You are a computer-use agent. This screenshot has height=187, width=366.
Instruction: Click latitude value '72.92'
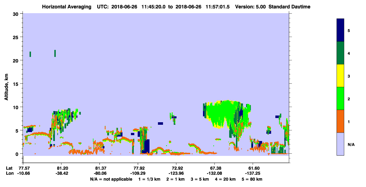coord(176,168)
